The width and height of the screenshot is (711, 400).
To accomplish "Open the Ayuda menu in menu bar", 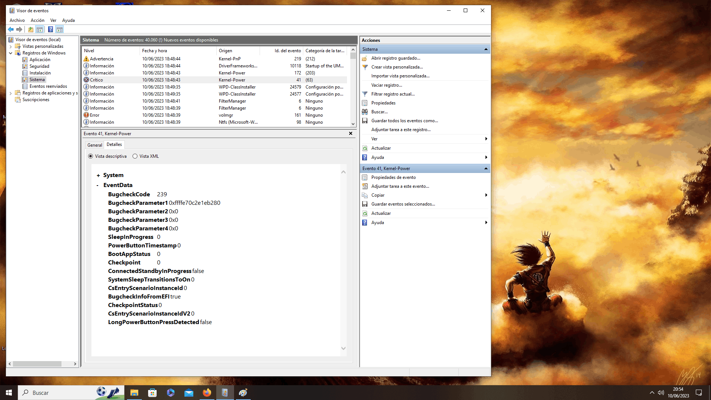I will click(x=69, y=21).
